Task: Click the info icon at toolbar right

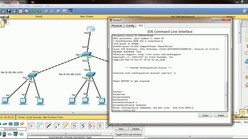Action: tap(245, 11)
